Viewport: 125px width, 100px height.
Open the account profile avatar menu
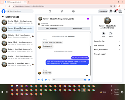[120, 11]
